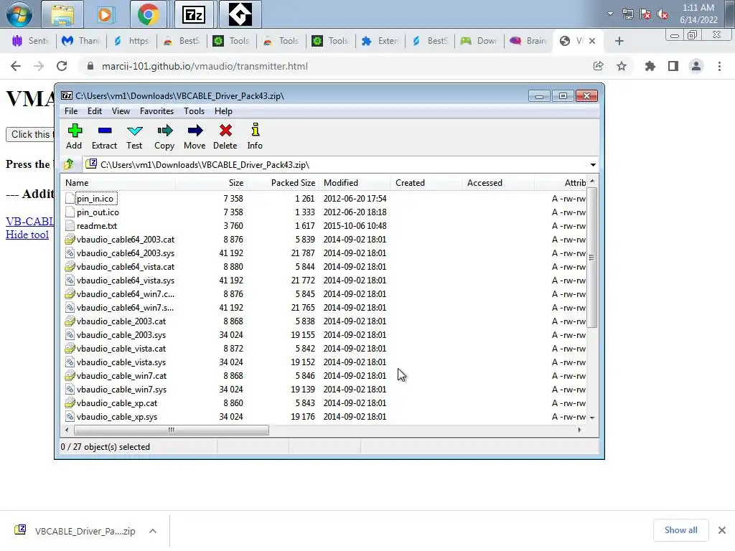Run the Test archive tool
This screenshot has width=735, height=551.
coord(134,136)
